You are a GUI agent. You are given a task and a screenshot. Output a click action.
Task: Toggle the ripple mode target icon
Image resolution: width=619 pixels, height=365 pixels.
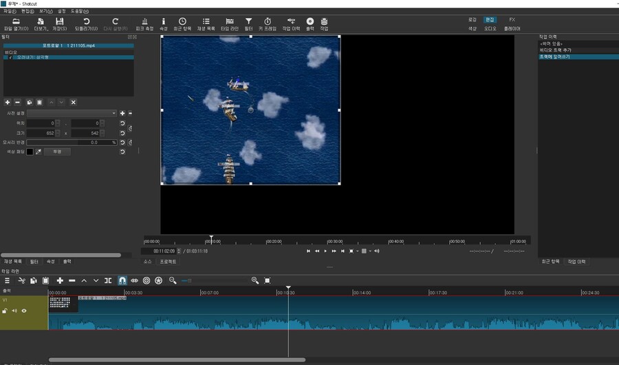click(146, 280)
